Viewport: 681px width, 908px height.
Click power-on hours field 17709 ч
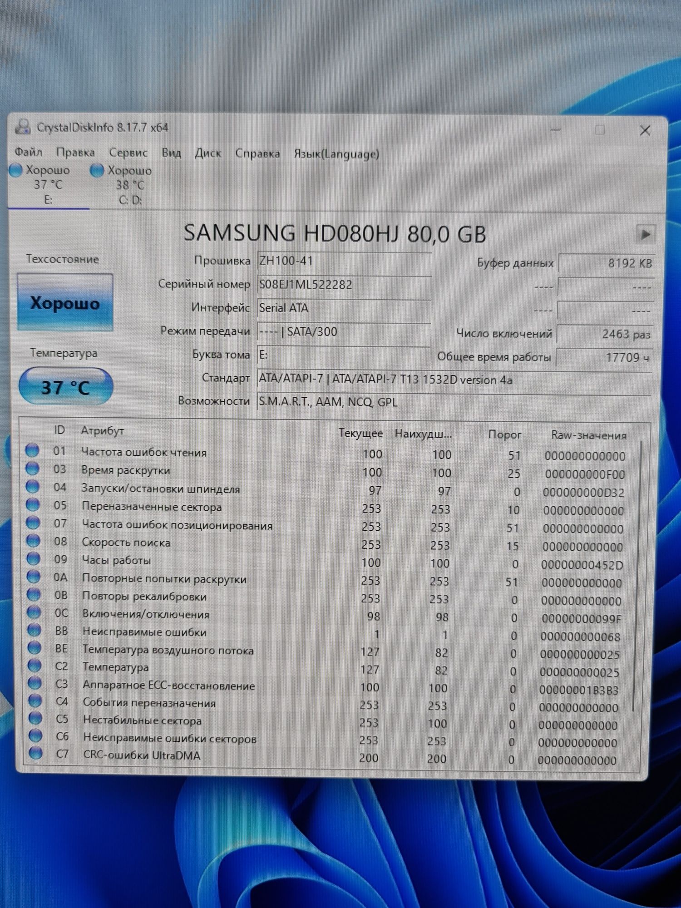pyautogui.click(x=604, y=357)
